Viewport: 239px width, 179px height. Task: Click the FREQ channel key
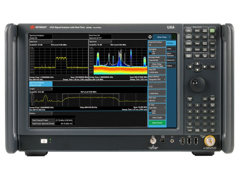tap(189, 31)
